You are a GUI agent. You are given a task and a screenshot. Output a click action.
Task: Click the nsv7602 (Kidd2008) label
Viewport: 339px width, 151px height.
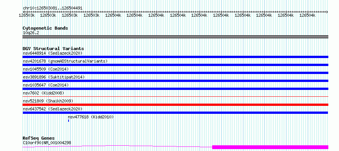pos(43,93)
